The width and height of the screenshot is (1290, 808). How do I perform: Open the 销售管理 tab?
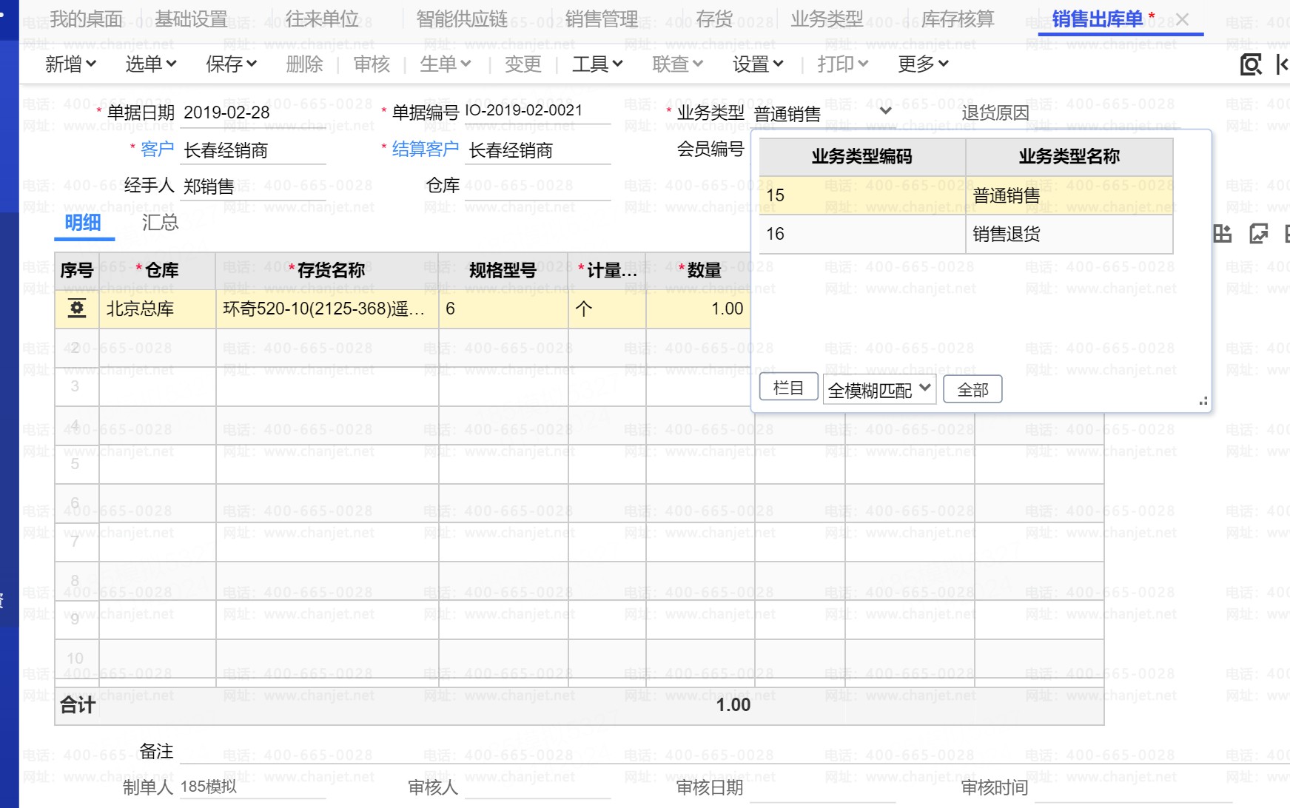(601, 19)
